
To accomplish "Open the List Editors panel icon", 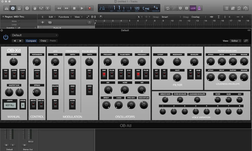I will (227, 8).
